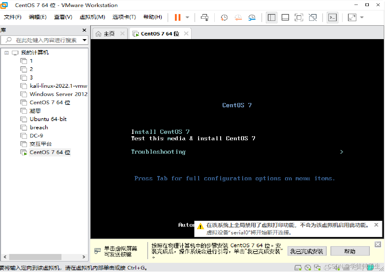Select kali-linux-2022.1-vmw in library
The height and width of the screenshot is (272, 385).
pos(58,86)
